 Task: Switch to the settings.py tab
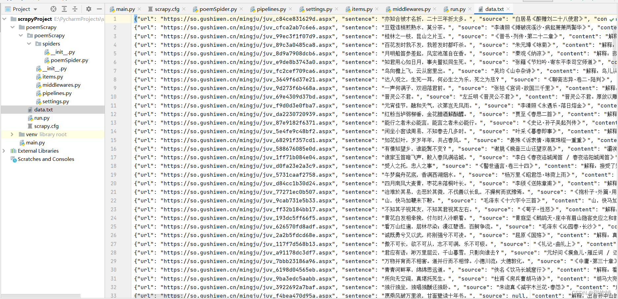point(319,9)
